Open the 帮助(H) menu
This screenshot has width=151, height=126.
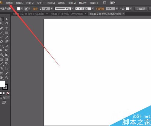coord(94,3)
